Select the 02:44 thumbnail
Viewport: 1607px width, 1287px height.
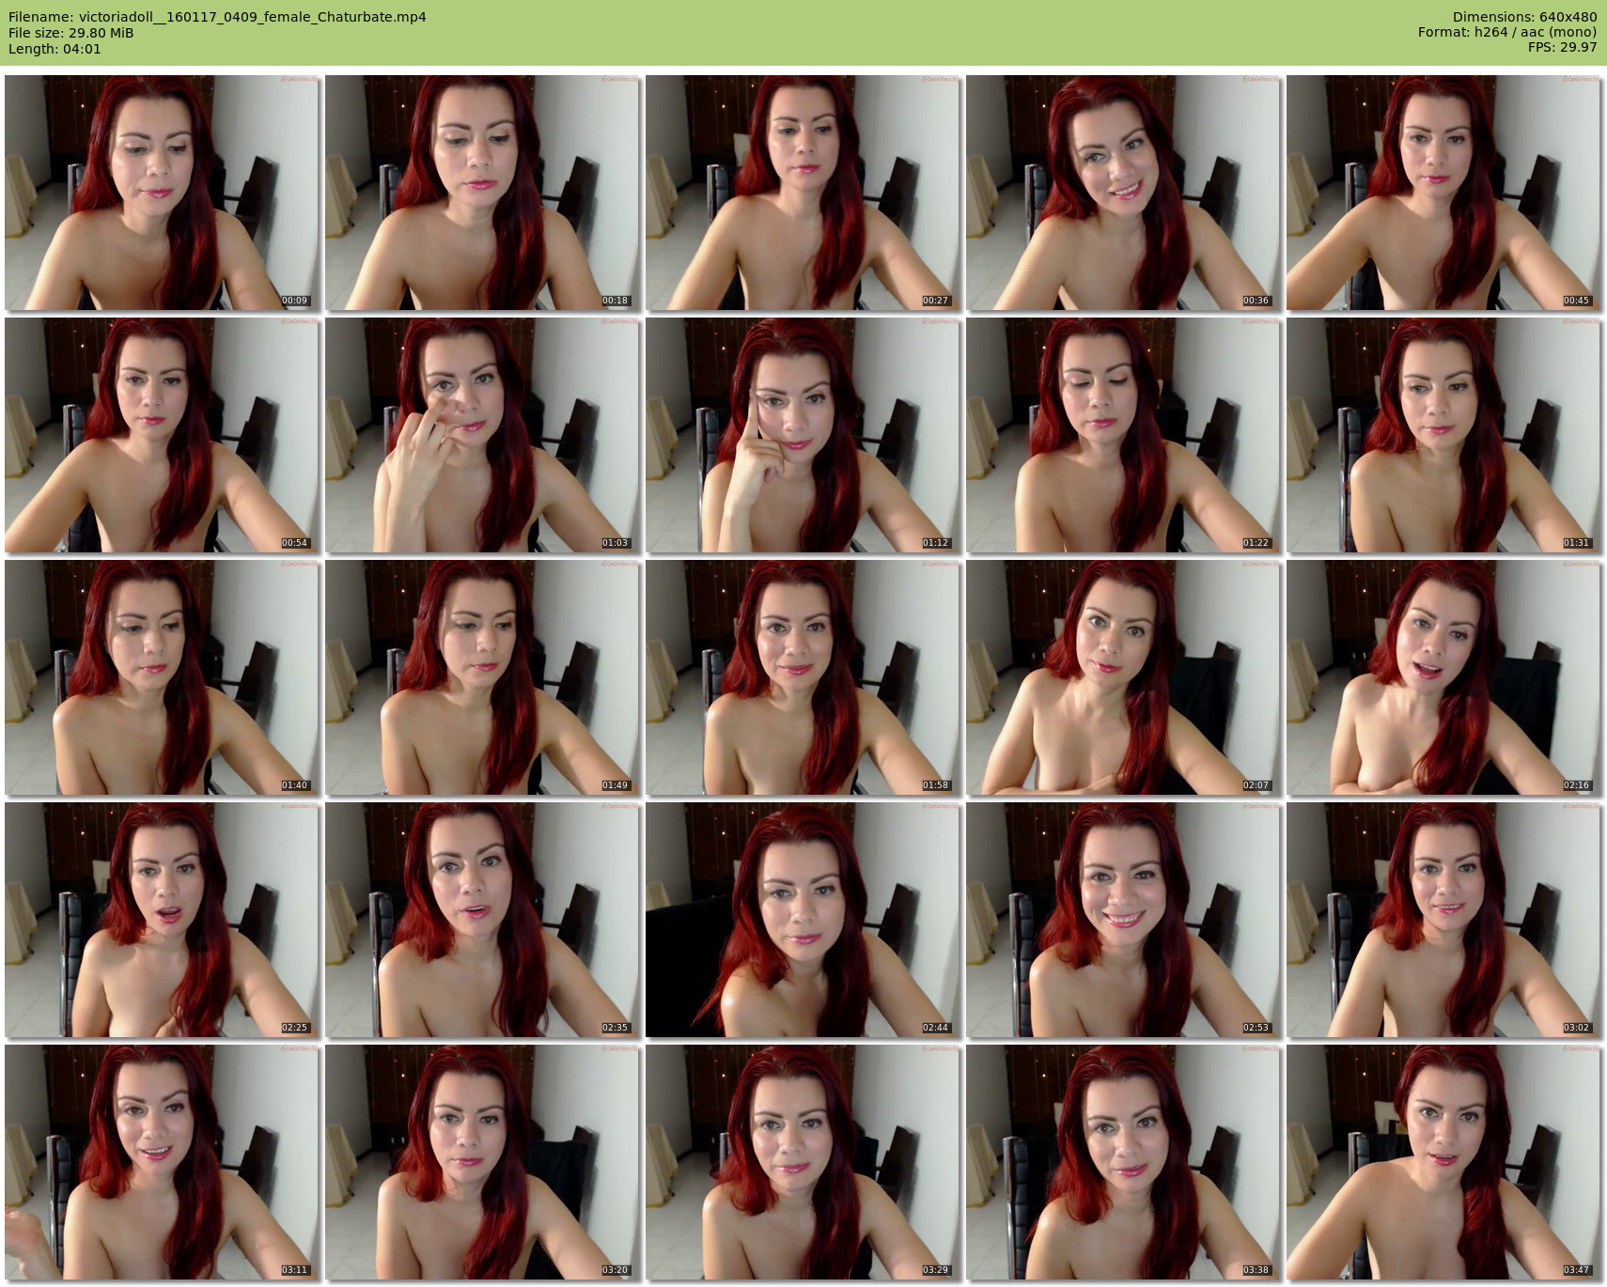click(803, 920)
